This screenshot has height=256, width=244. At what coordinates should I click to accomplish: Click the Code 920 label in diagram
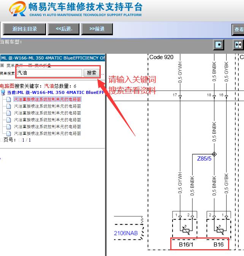tap(162, 57)
